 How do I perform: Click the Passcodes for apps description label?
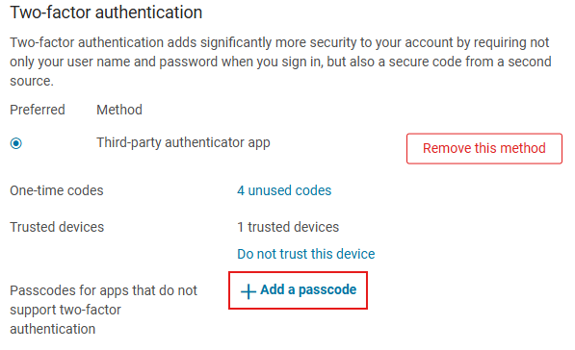[103, 310]
